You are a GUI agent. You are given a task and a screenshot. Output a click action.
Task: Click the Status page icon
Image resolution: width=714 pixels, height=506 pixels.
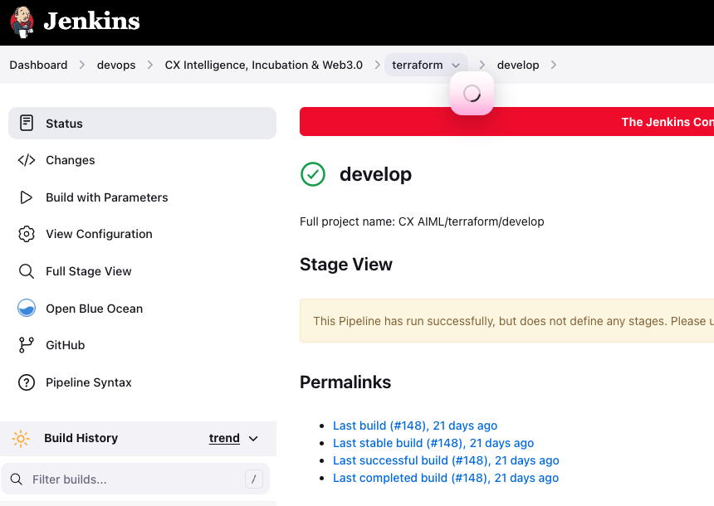[x=27, y=123]
